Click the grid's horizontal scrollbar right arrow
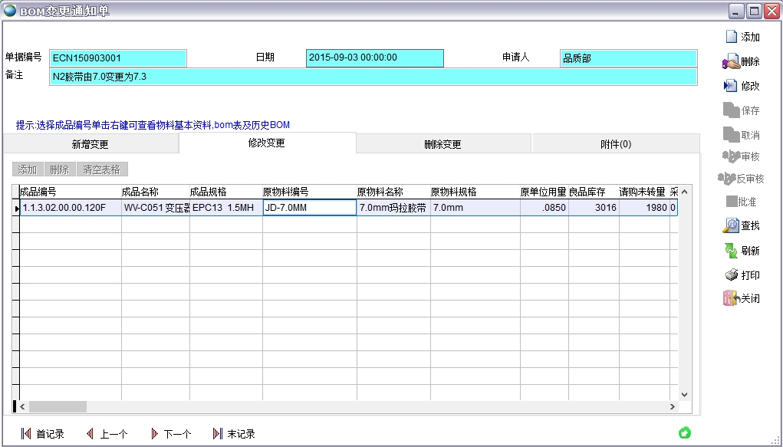 pos(673,407)
